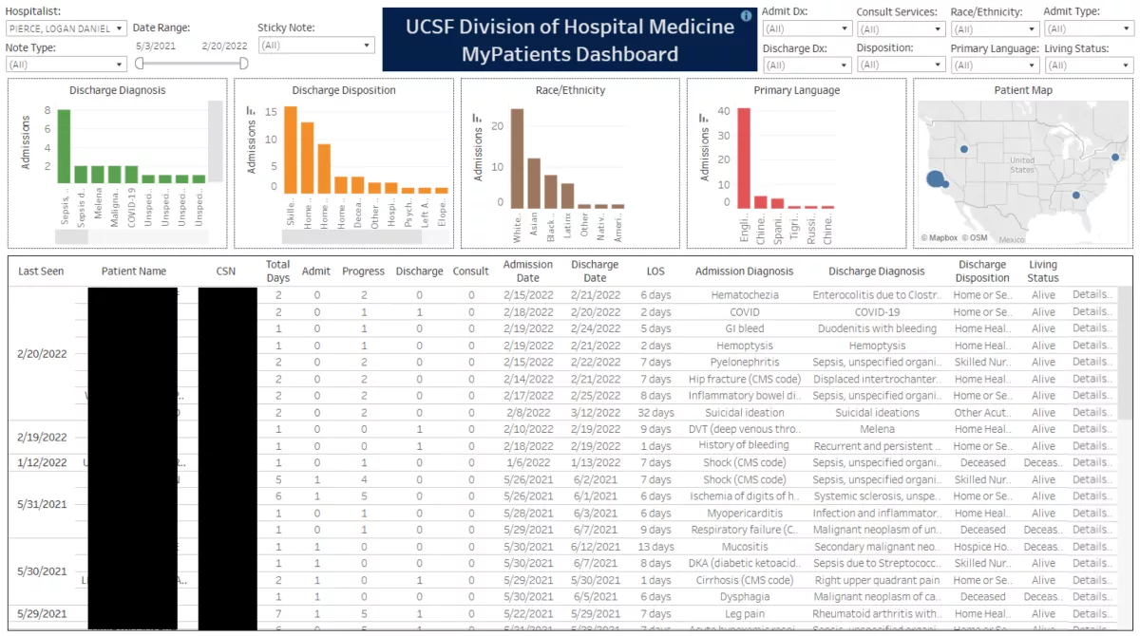Select the Asian bar in Race/Ethnicity chart
The height and width of the screenshot is (636, 1140).
534,183
